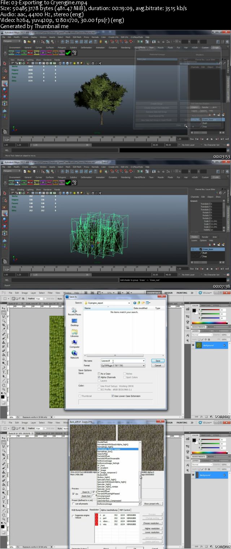Click the UDP shelf icon in the tree frame
The width and height of the screenshot is (231, 549).
point(43,53)
